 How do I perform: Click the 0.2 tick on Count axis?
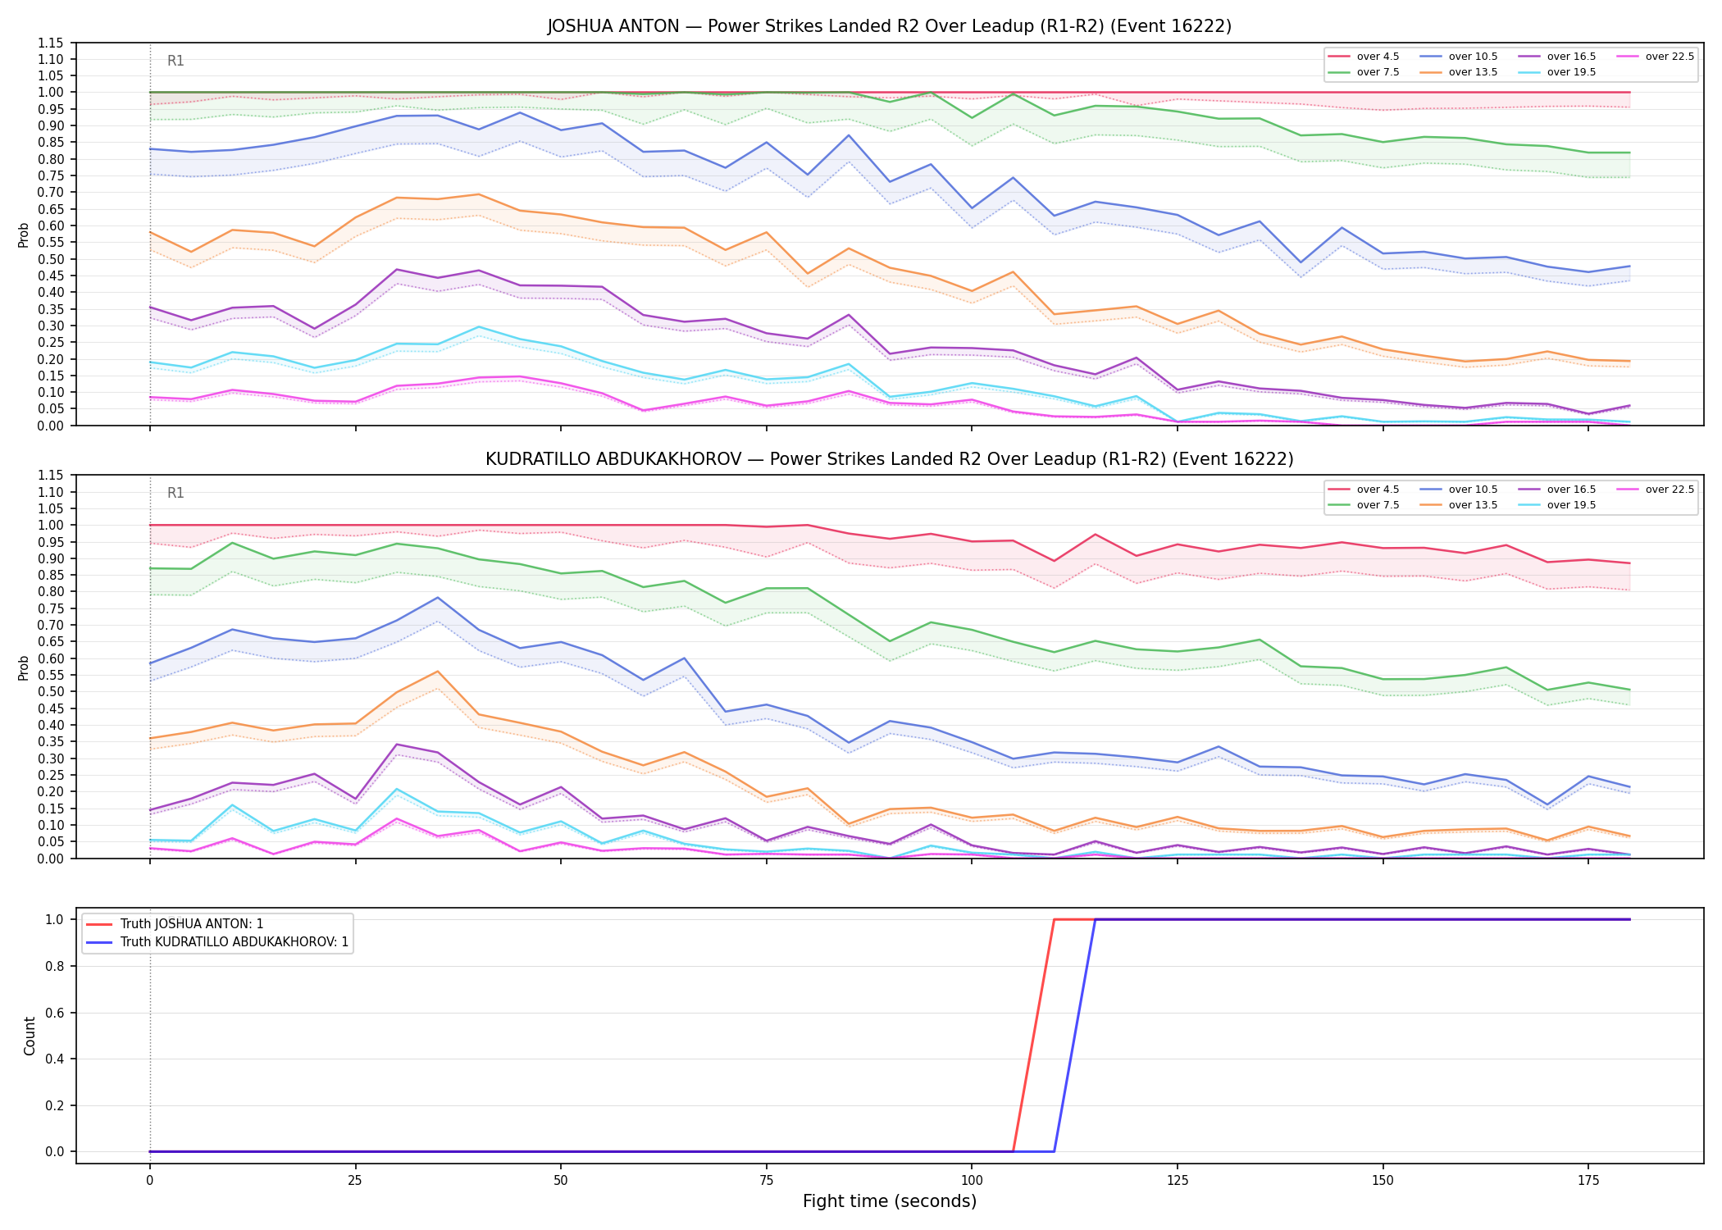click(56, 1105)
